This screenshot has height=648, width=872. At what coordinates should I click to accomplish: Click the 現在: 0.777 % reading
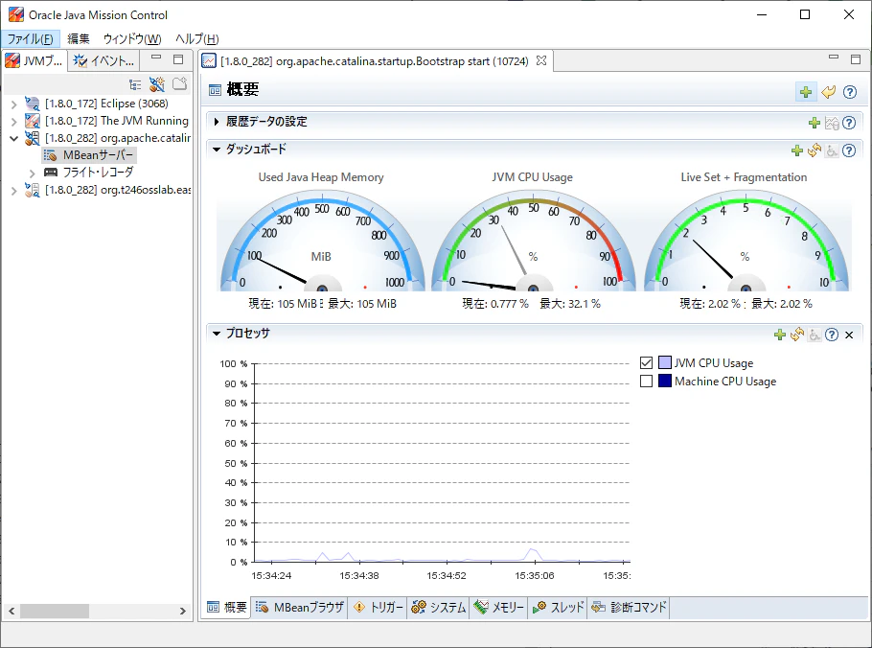point(495,304)
